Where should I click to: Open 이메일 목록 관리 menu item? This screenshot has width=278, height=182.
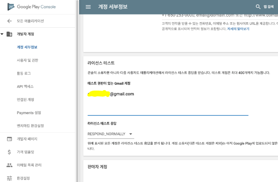[x=29, y=165]
